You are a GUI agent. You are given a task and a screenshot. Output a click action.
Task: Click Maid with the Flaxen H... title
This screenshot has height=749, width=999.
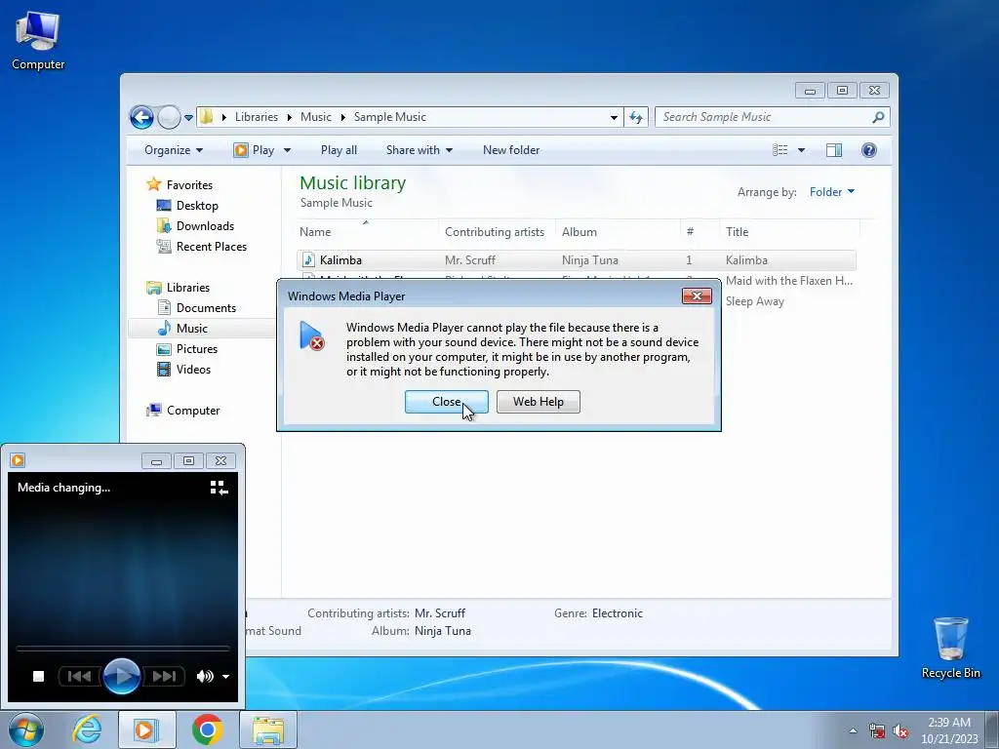tap(788, 281)
